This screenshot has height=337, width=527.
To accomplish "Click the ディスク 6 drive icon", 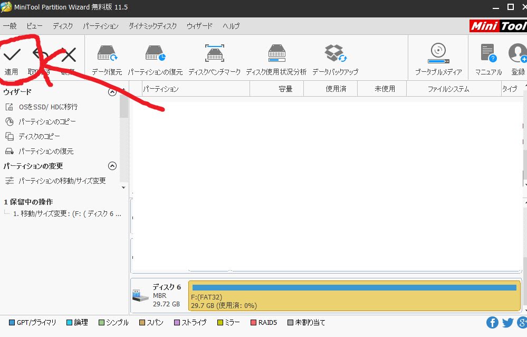I will click(140, 296).
